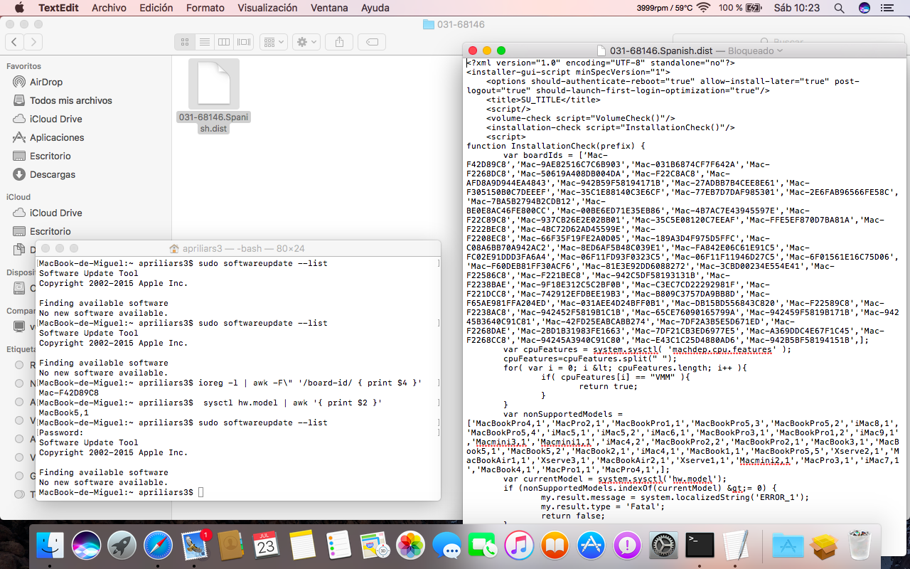
Task: Switch to Terminal from the Dock
Action: point(700,546)
